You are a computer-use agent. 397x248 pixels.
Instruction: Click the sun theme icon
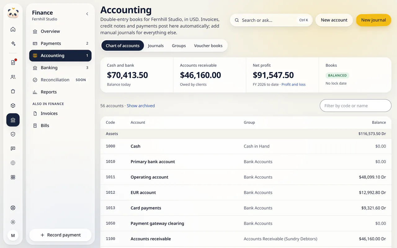pos(13,222)
